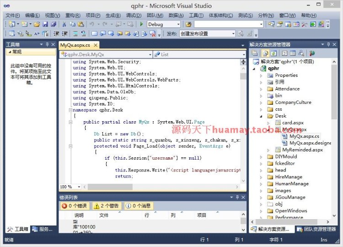Click the Copy Web Site icon in Solution Explorer
The width and height of the screenshot is (343, 247).
pyautogui.click(x=312, y=53)
